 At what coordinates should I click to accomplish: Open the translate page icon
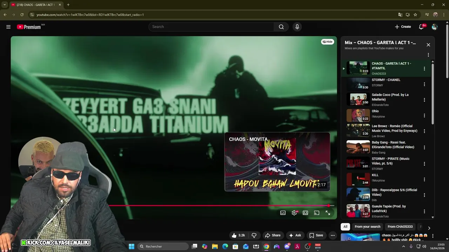(x=400, y=15)
